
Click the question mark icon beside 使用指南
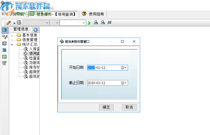click(84, 13)
